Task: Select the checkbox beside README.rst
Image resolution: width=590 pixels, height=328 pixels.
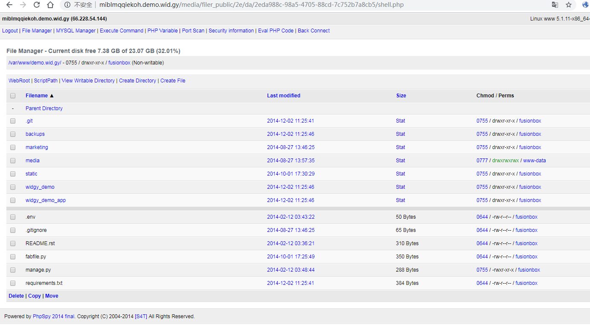Action: pyautogui.click(x=12, y=243)
